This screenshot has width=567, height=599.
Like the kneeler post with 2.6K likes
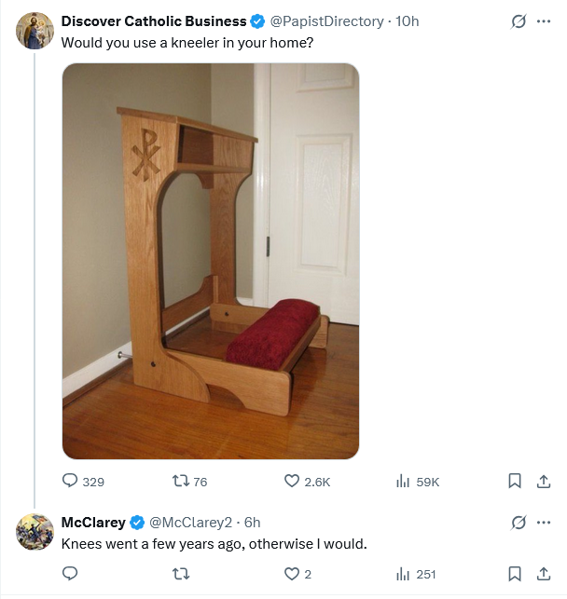point(307,481)
